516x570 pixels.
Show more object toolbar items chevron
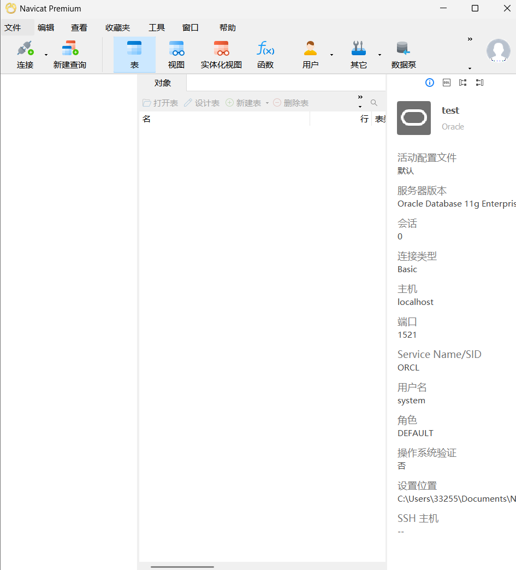(x=360, y=97)
